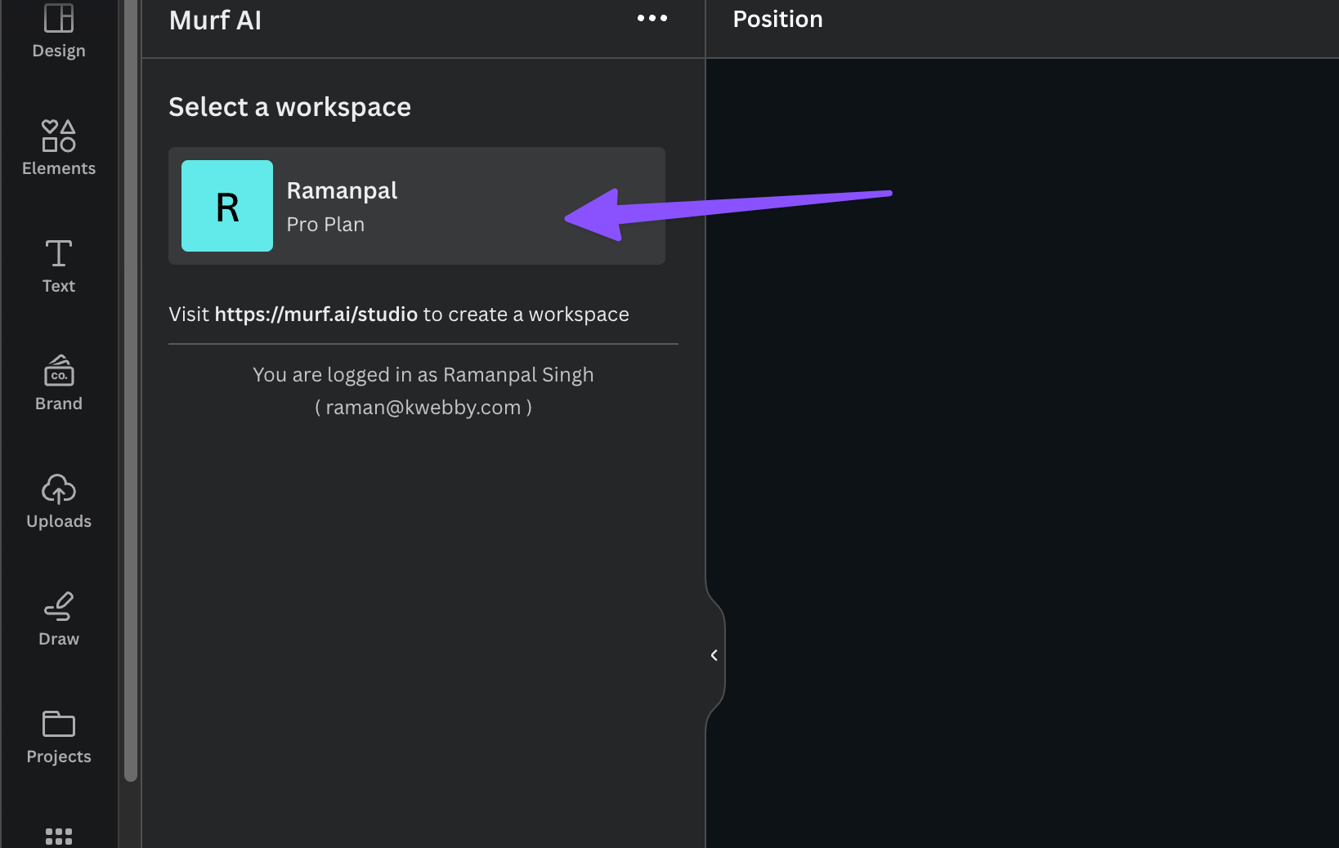Open the Apps grid icon
This screenshot has width=1339, height=848.
click(59, 836)
